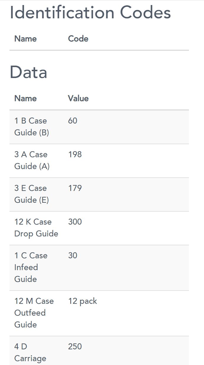Viewport: 204px width, 365px height.
Task: Select the 4 D Carriage row name
Action: click(x=30, y=353)
